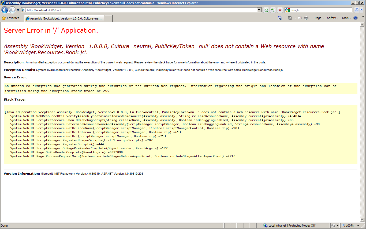The width and height of the screenshot is (366, 229).
Task: Click the 'Server Error in '/' Application.' heading
Action: 51,30
